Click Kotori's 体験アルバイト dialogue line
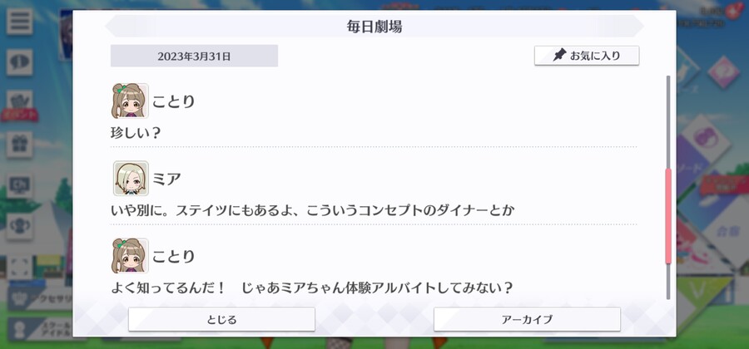Screen dimensions: 749x349 pyautogui.click(x=312, y=288)
